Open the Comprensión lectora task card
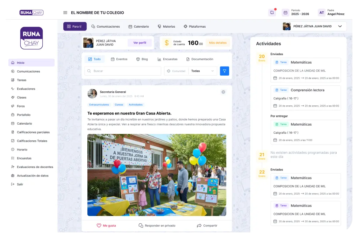This screenshot has width=358, height=238. pos(306,98)
